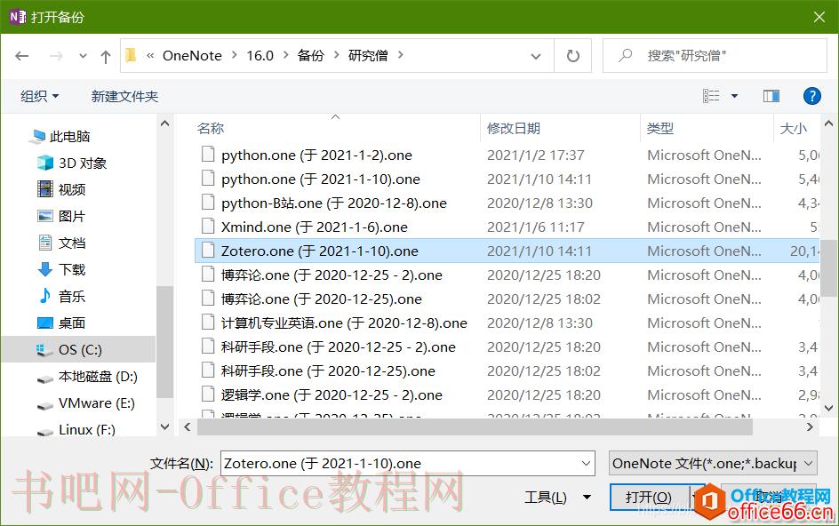This screenshot has width=839, height=526.
Task: Click the search box for 研究僧
Action: click(x=715, y=56)
